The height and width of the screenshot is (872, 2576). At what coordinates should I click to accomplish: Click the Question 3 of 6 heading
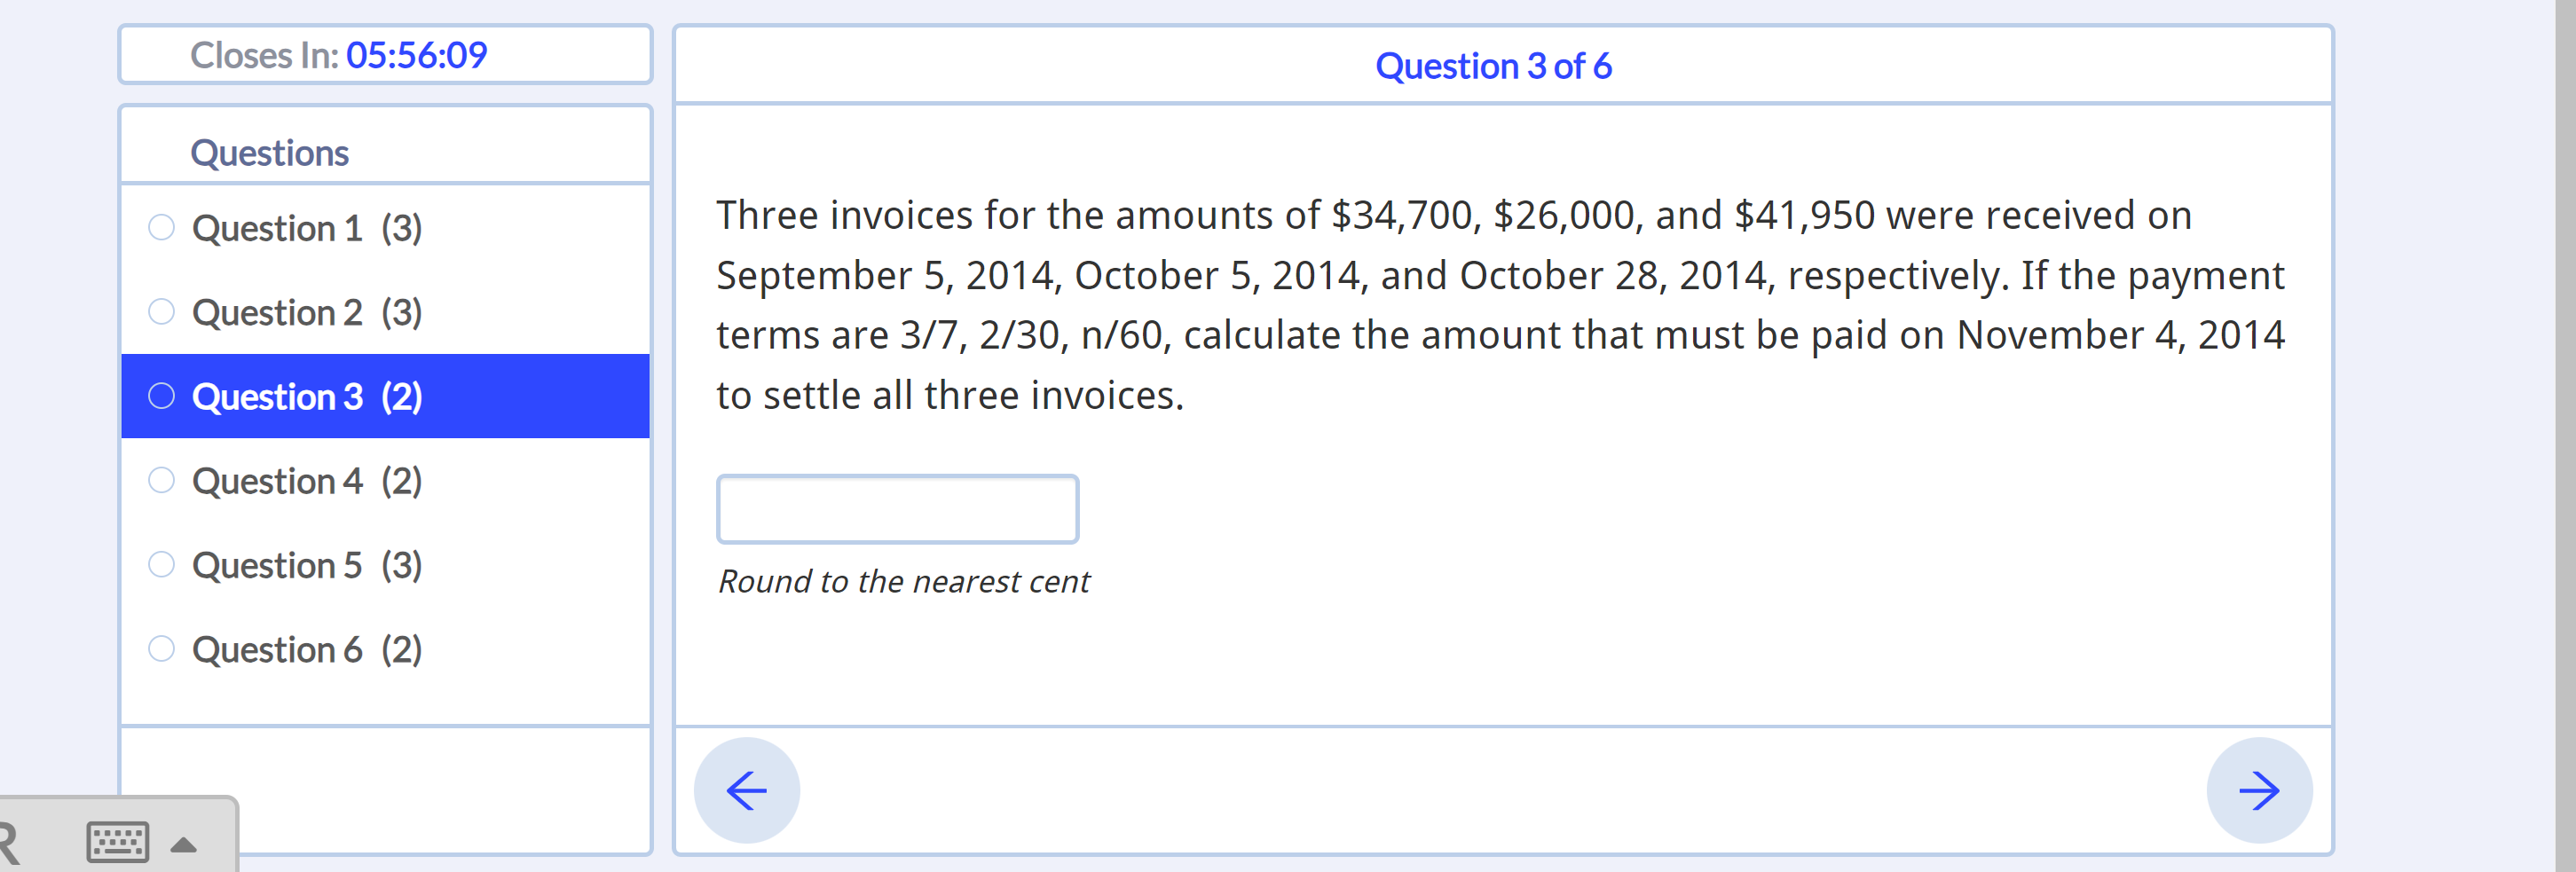pyautogui.click(x=1494, y=66)
